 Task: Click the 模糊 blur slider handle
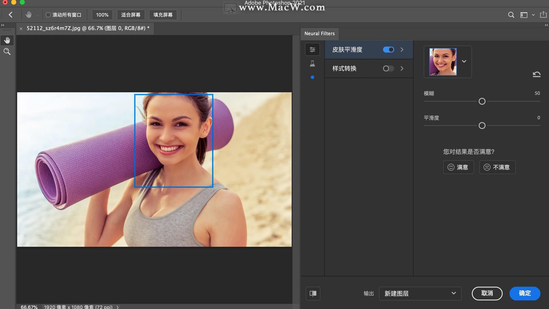pos(482,101)
